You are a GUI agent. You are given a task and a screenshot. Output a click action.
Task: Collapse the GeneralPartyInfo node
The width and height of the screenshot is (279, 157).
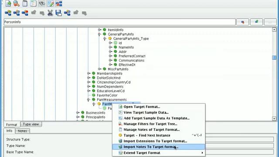tap(99, 34)
